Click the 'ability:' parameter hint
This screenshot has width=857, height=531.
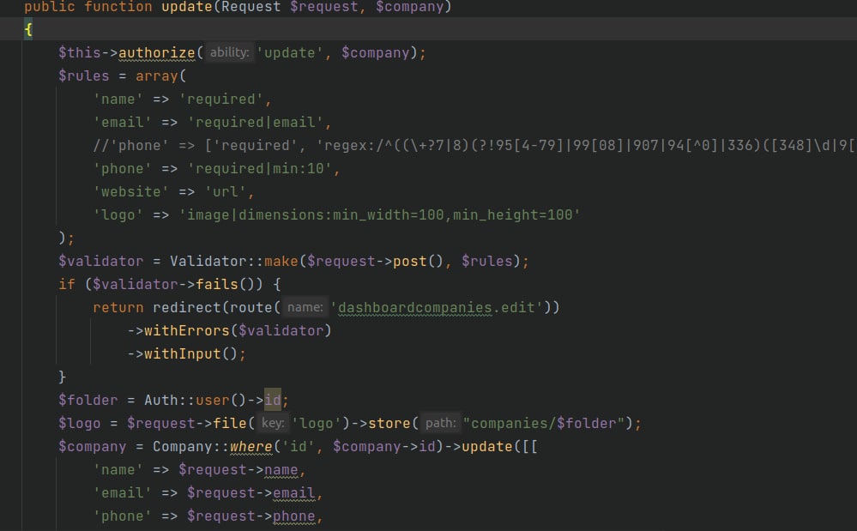pyautogui.click(x=230, y=52)
